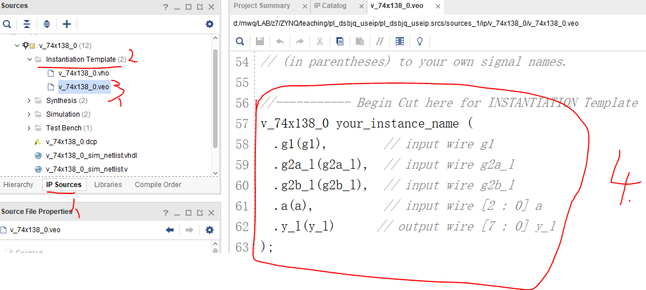Go to next object in Source File Properties
The height and width of the screenshot is (290, 646).
(190, 230)
